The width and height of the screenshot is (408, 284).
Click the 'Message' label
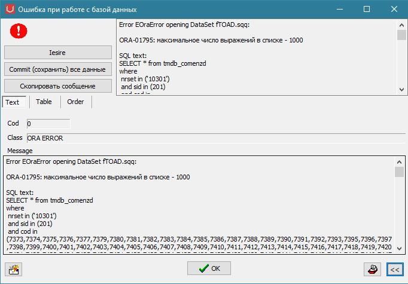tap(20, 151)
